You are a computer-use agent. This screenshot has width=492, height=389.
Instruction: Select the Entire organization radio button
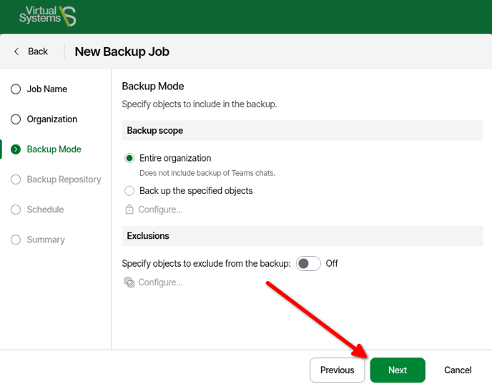(129, 158)
